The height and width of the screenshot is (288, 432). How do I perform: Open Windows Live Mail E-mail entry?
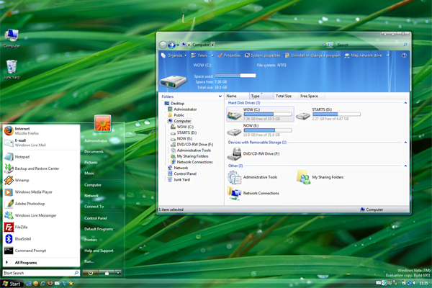click(41, 143)
